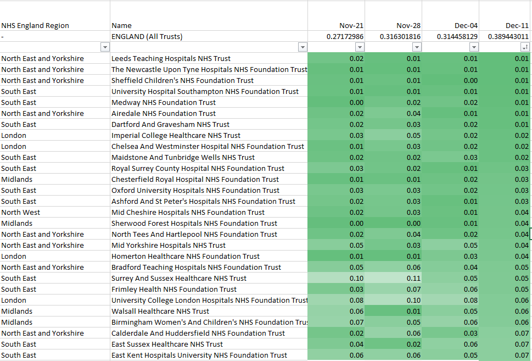Select Frimley Health NHS Foundation Trust

click(x=209, y=289)
